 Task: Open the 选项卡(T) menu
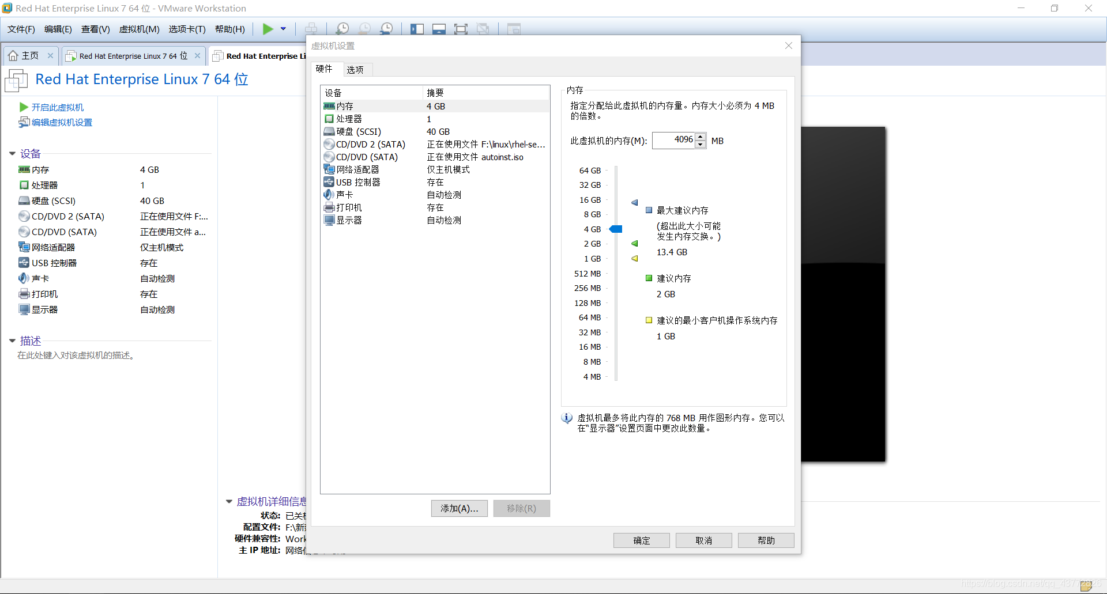coord(187,29)
